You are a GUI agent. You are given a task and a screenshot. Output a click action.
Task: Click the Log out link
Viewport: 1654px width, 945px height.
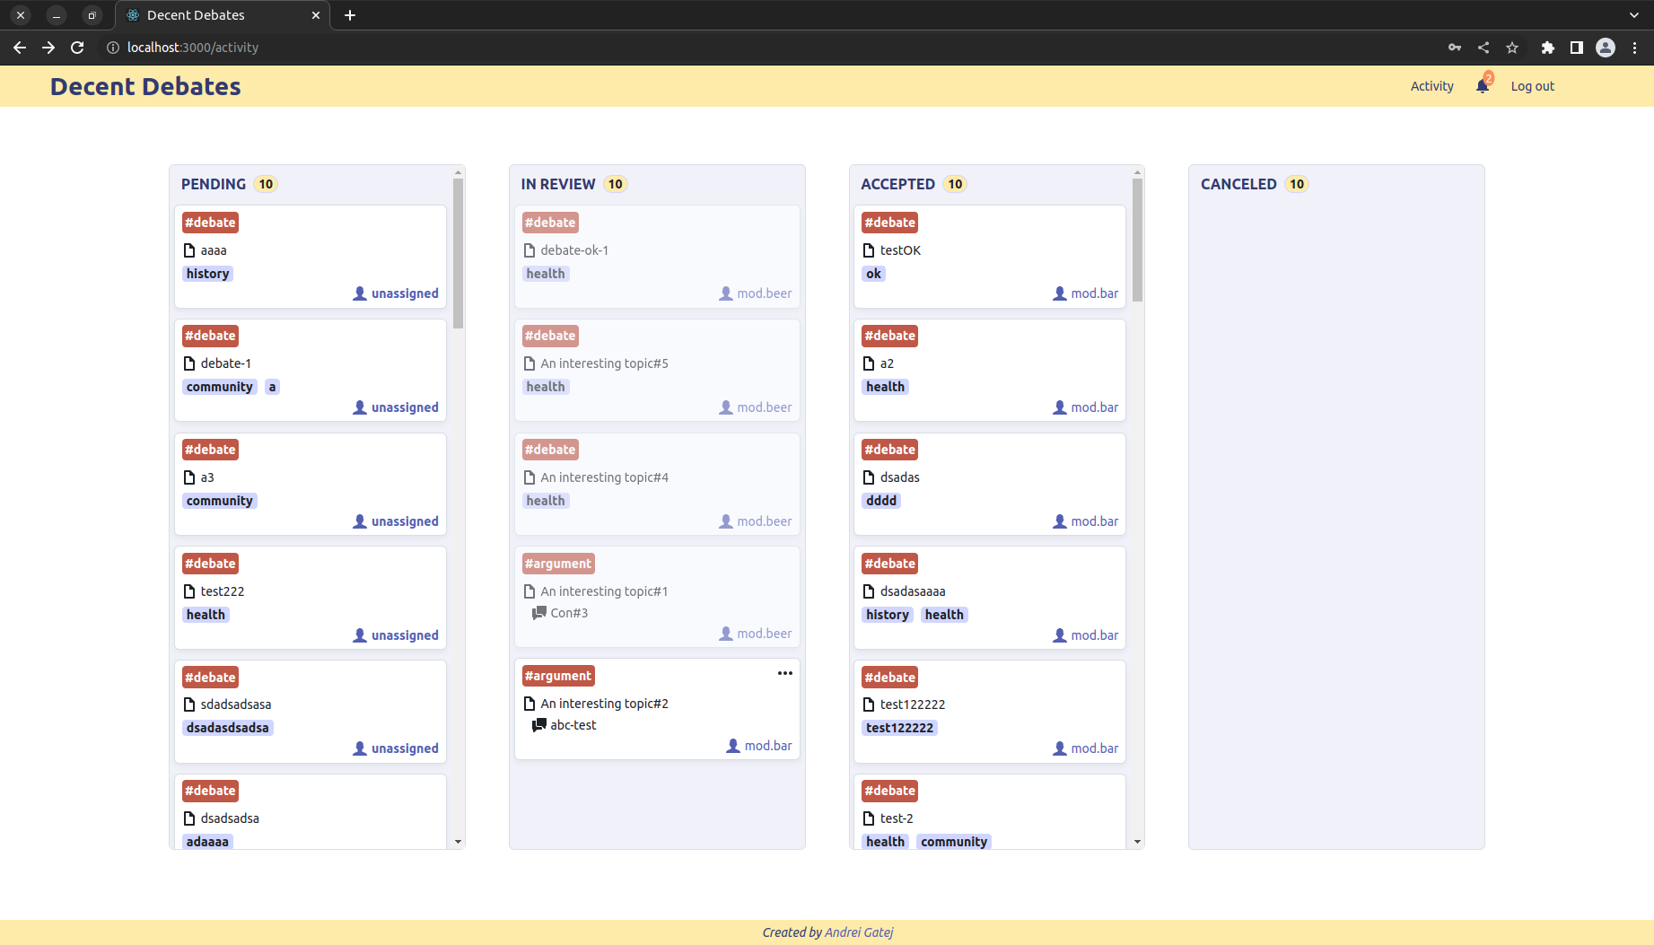(1532, 86)
